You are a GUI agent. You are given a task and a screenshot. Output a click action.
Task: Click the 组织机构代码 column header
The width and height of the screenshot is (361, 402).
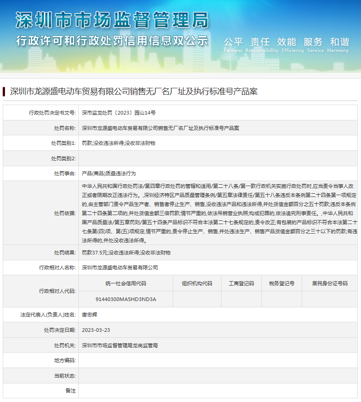tap(197, 283)
